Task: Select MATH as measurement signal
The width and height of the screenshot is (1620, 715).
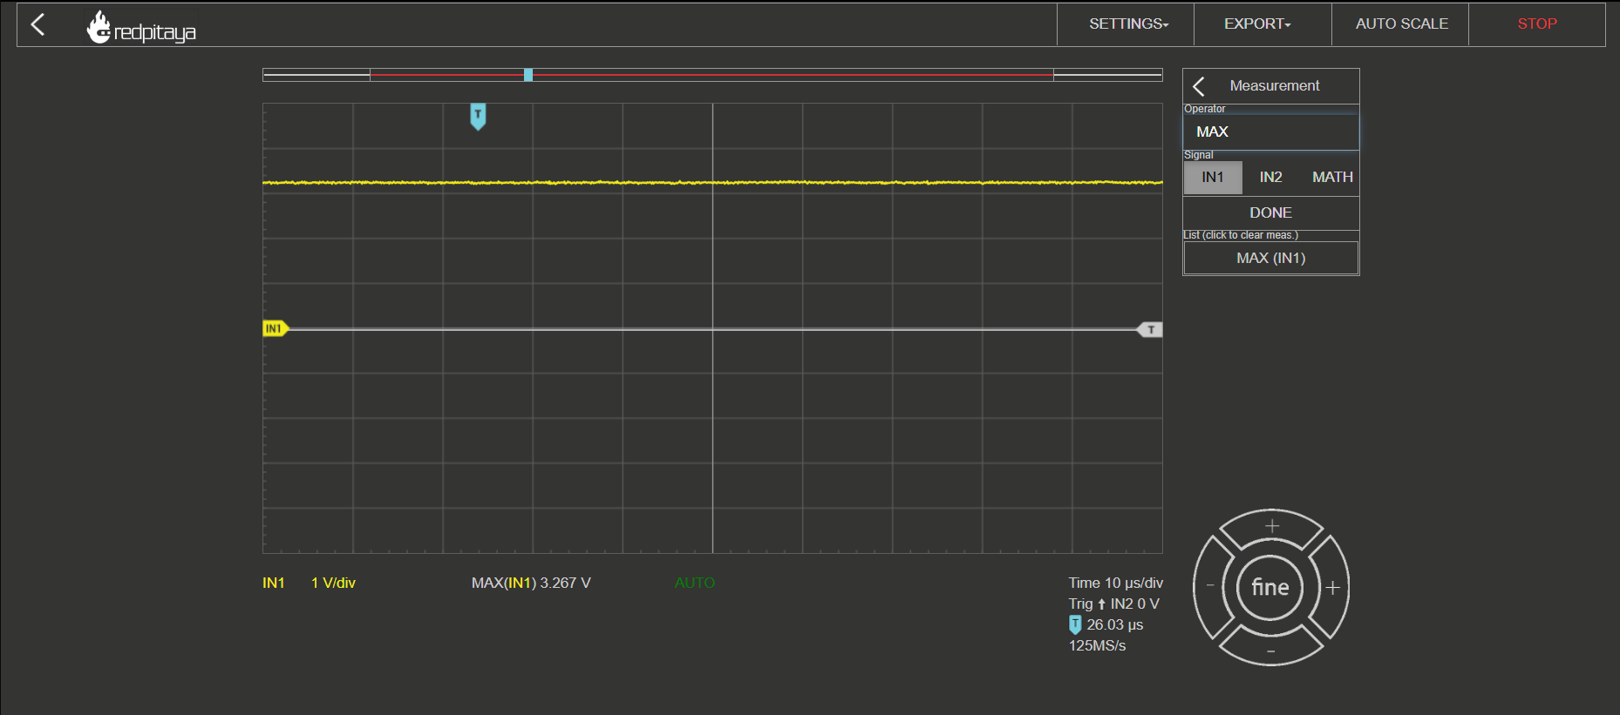Action: pos(1332,178)
